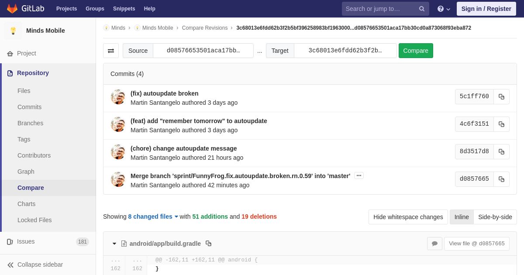524x275 pixels.
Task: Hide whitespace changes in the diff
Action: pos(408,217)
